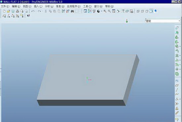Open the Find binoculars tool

[x=72, y=11]
